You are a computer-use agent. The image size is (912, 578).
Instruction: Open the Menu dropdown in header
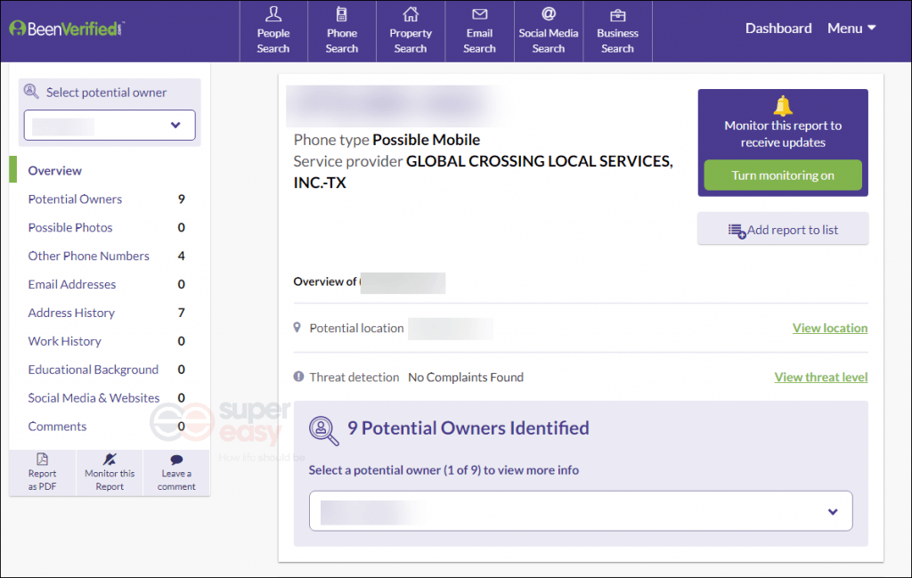[x=851, y=28]
